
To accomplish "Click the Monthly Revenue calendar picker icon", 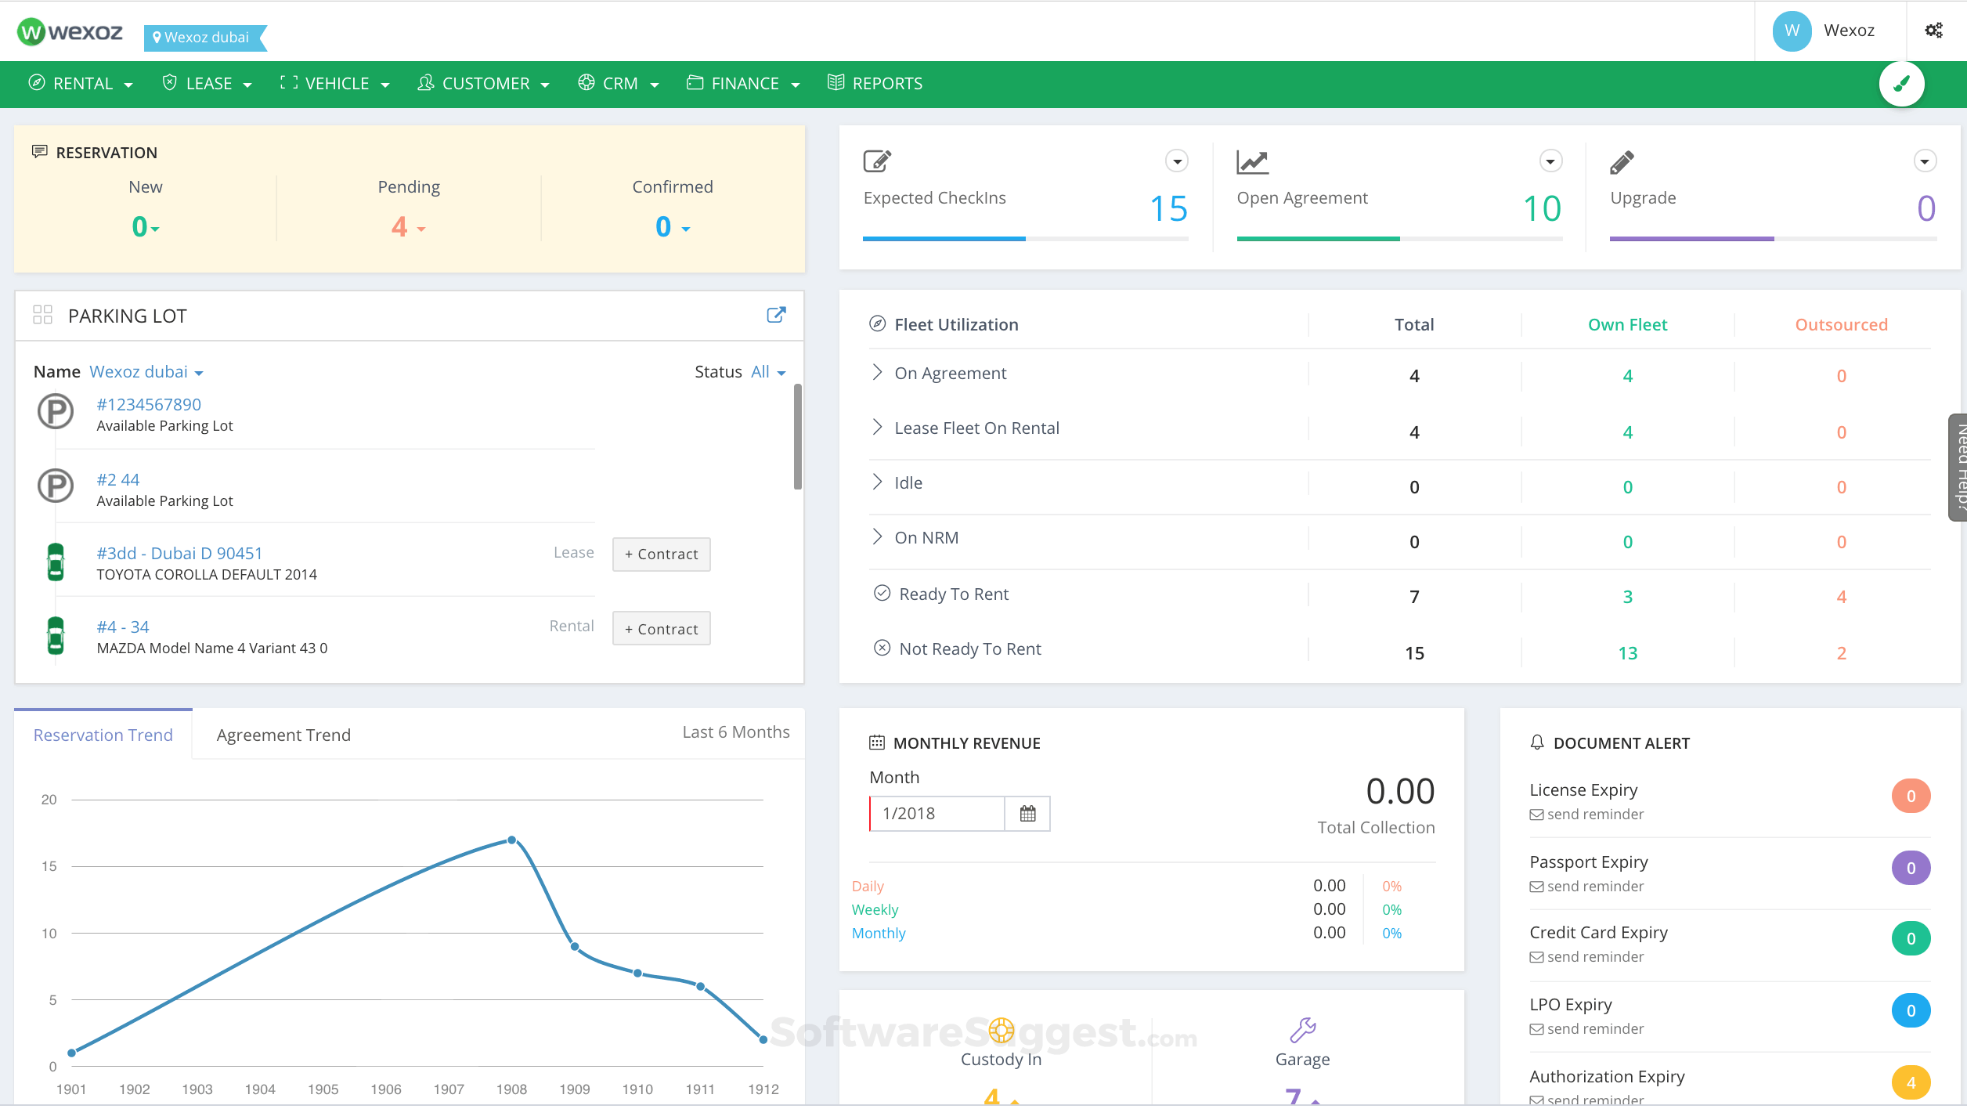I will tap(1027, 813).
